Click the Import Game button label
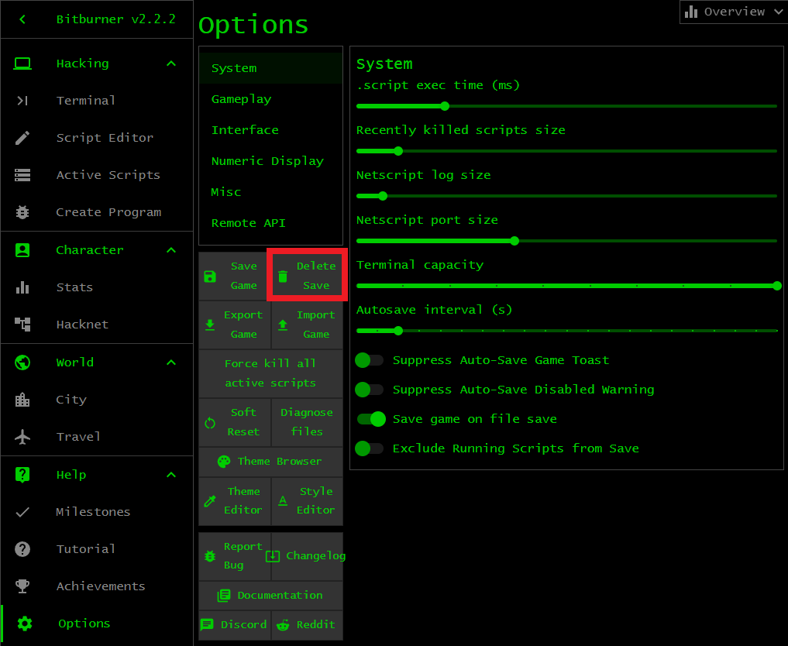Screen dimensions: 788x646 (x=316, y=325)
